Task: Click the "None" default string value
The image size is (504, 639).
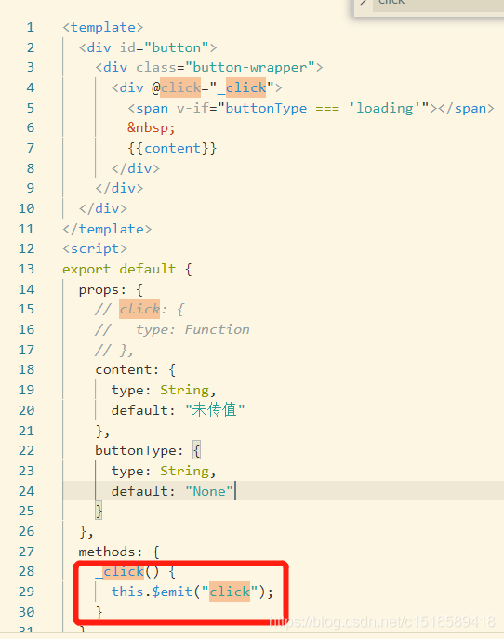Action: [x=209, y=491]
